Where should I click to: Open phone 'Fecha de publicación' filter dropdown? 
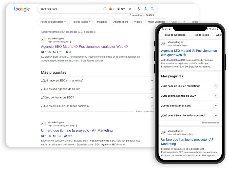click(x=175, y=35)
